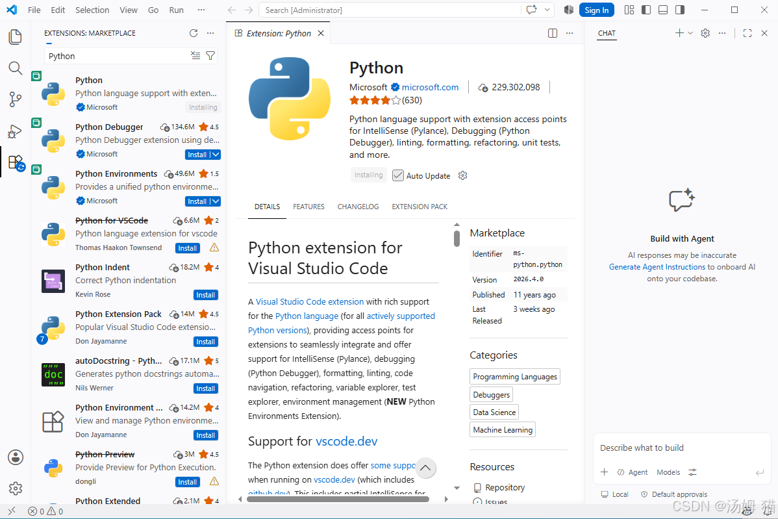Image resolution: width=778 pixels, height=519 pixels.
Task: Open chat panel more actions
Action: pos(722,33)
